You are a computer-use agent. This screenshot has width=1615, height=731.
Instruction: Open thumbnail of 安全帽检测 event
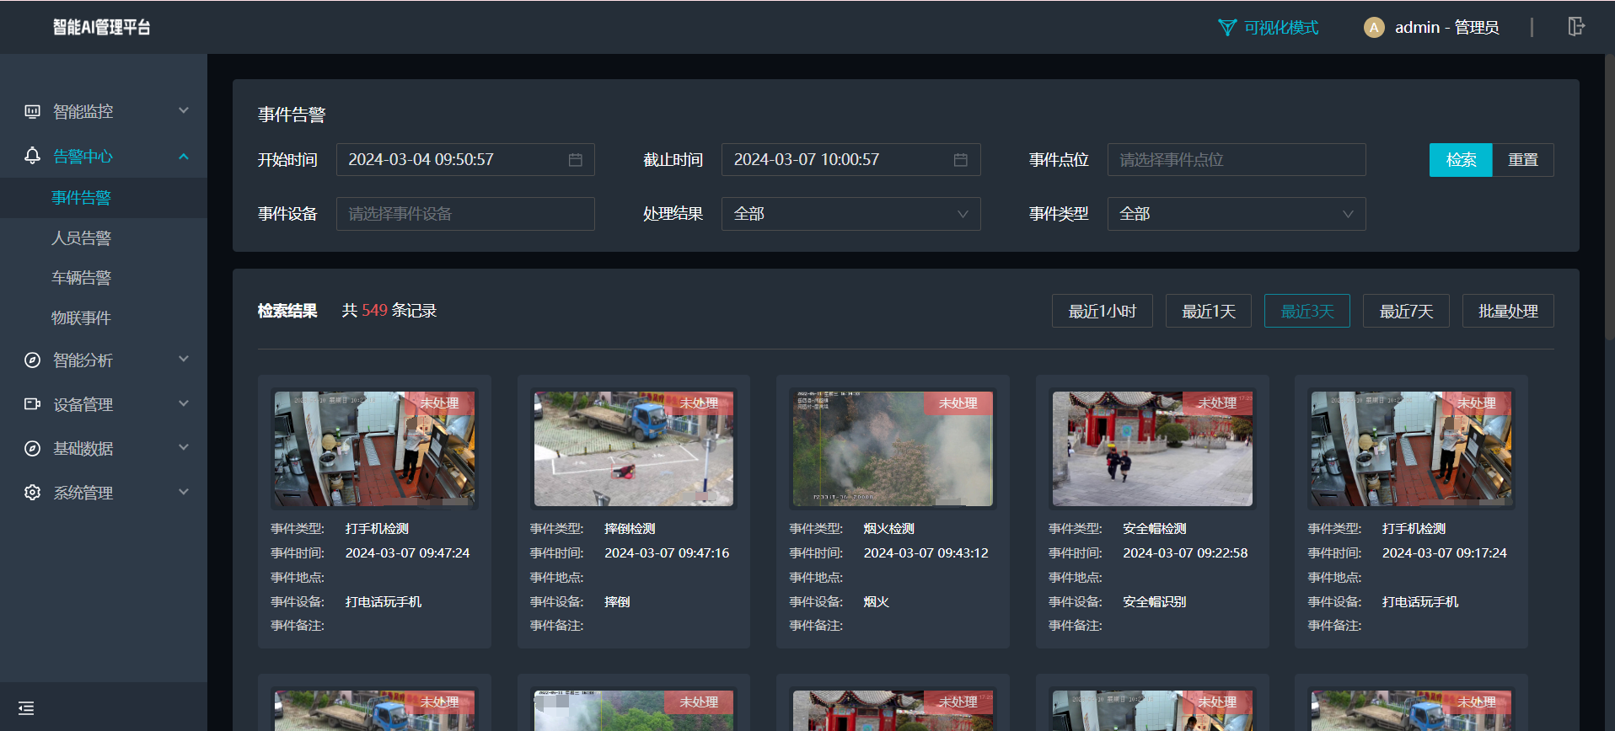click(x=1152, y=449)
